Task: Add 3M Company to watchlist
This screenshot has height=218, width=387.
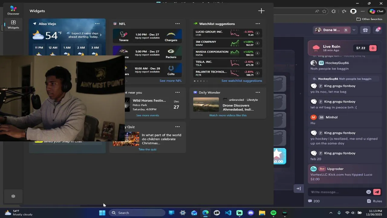Action: pyautogui.click(x=257, y=43)
